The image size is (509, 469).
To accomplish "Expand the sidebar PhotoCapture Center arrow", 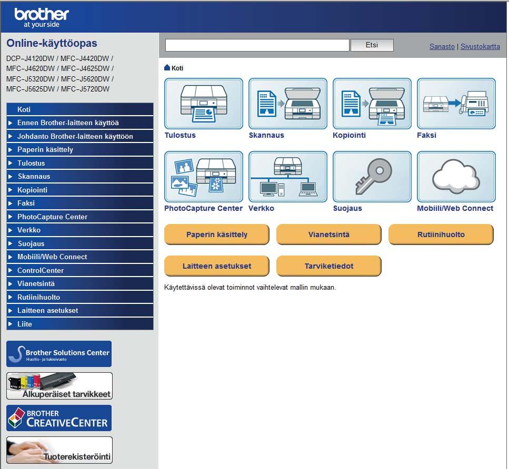I will point(11,217).
